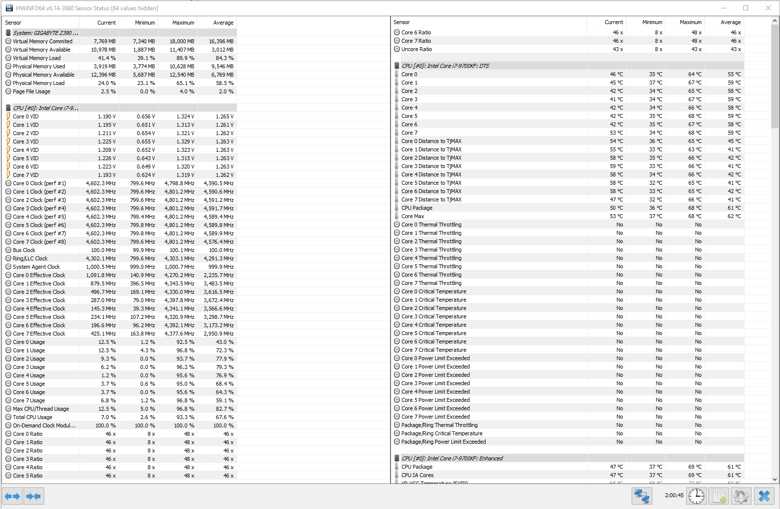Select the Virtual Memory Available row

tap(120, 50)
